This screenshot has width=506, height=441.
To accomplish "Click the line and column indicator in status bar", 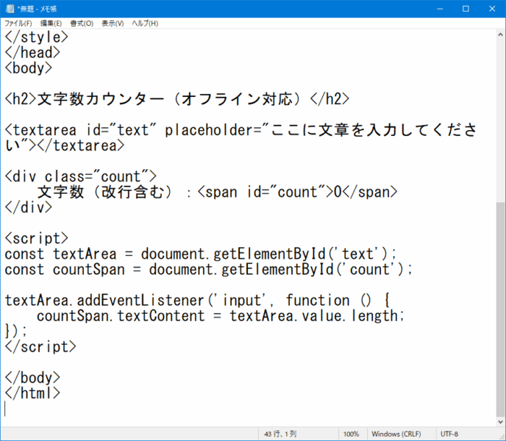I will pos(281,434).
